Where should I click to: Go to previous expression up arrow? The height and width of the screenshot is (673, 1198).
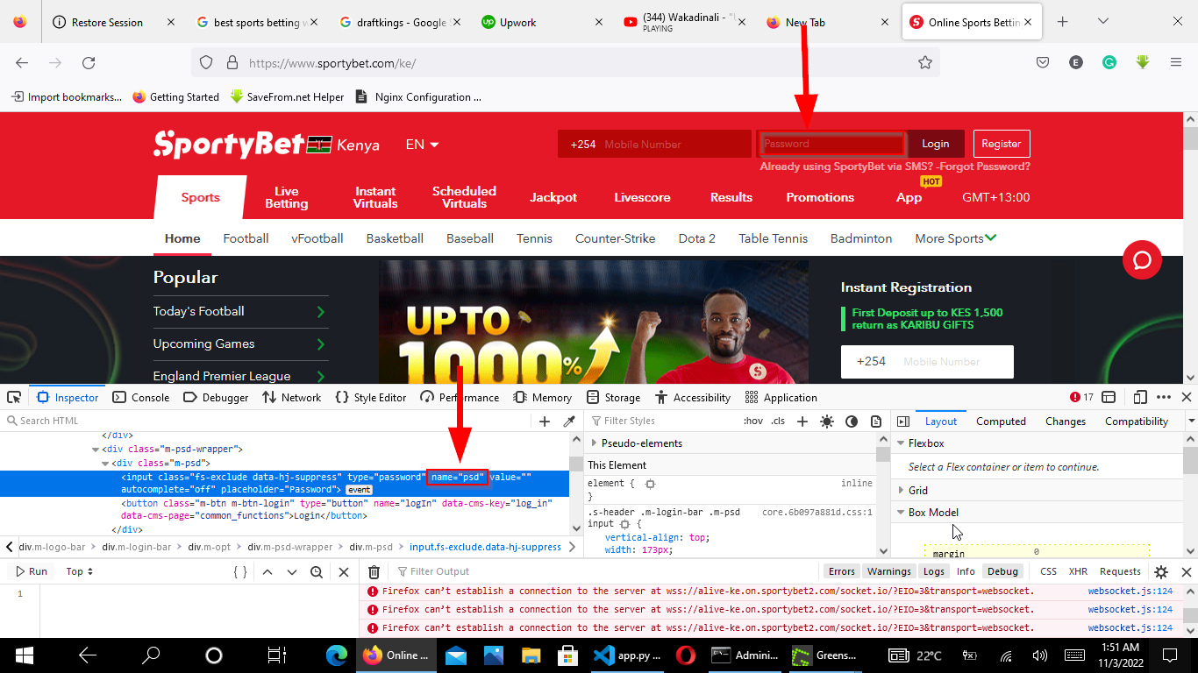267,571
